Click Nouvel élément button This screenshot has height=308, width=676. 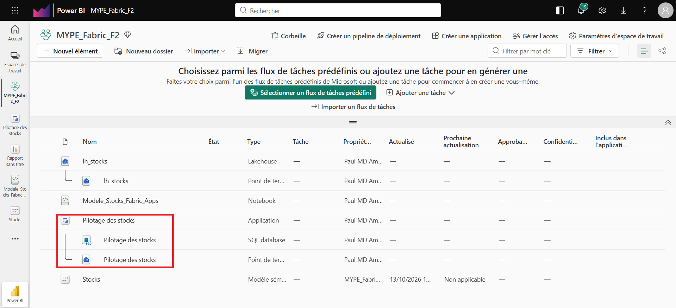pyautogui.click(x=70, y=51)
